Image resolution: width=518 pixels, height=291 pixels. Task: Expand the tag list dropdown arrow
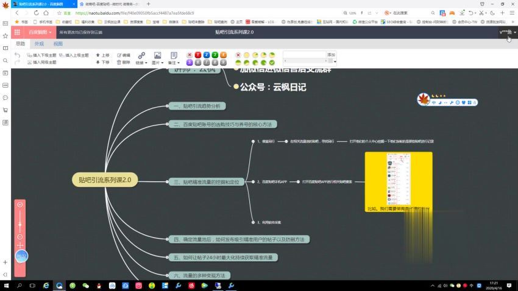(x=335, y=61)
